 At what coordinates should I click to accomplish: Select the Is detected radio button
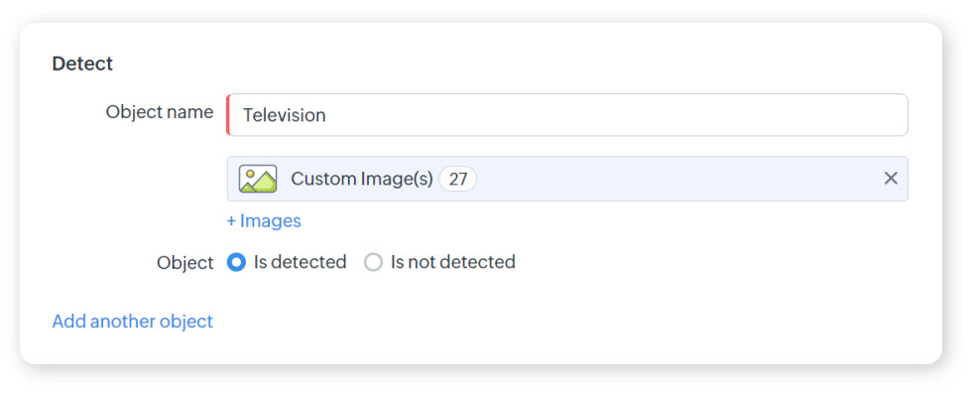coord(236,263)
